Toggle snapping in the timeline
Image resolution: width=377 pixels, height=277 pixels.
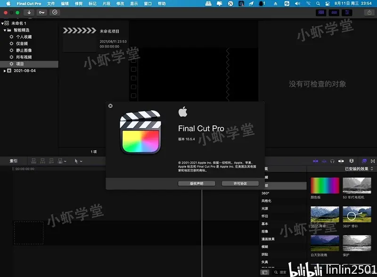coord(341,161)
